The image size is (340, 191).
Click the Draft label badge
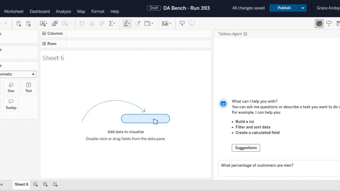154,8
